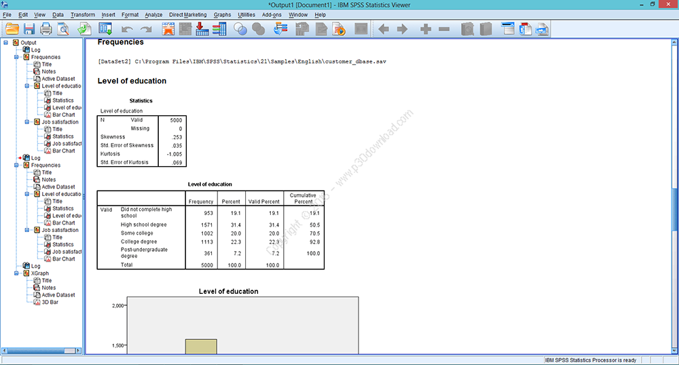The image size is (679, 365).
Task: Click the Open file folder icon
Action: click(12, 29)
